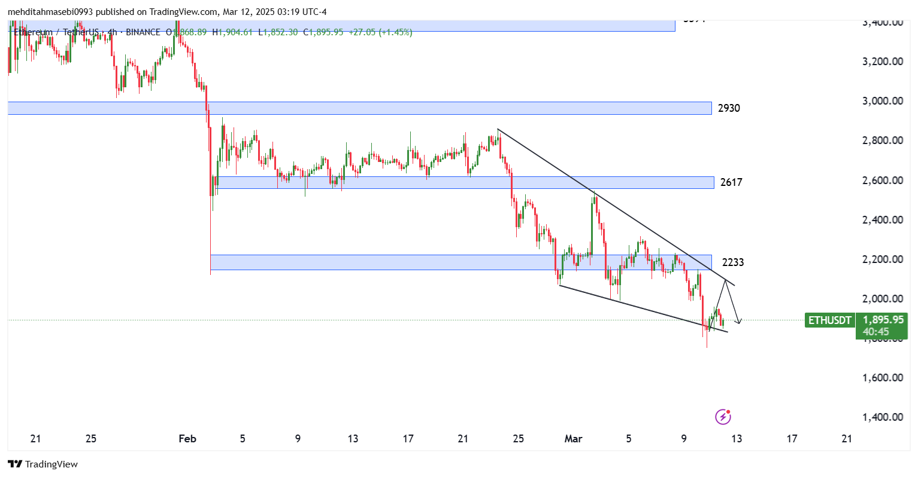Click the +27.05 (+1.45%) change value
Viewport: 918px width, 477px height.
coord(381,32)
